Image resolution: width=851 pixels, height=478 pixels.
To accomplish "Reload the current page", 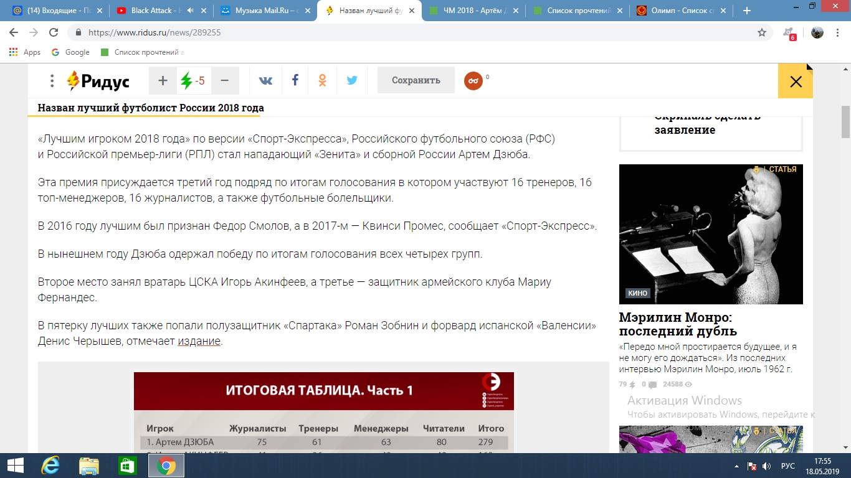I will pos(54,32).
